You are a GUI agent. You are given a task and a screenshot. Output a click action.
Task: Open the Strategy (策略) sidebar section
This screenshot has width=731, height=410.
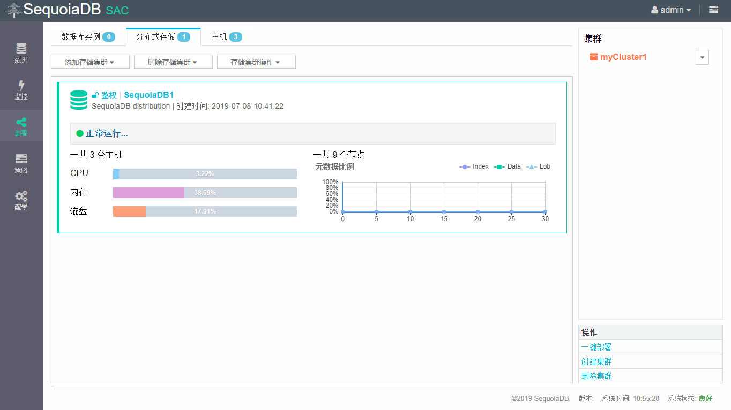point(21,164)
